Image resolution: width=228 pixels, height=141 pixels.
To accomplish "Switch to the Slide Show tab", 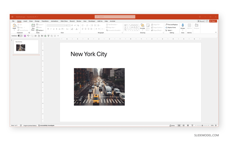I will 64,21.
